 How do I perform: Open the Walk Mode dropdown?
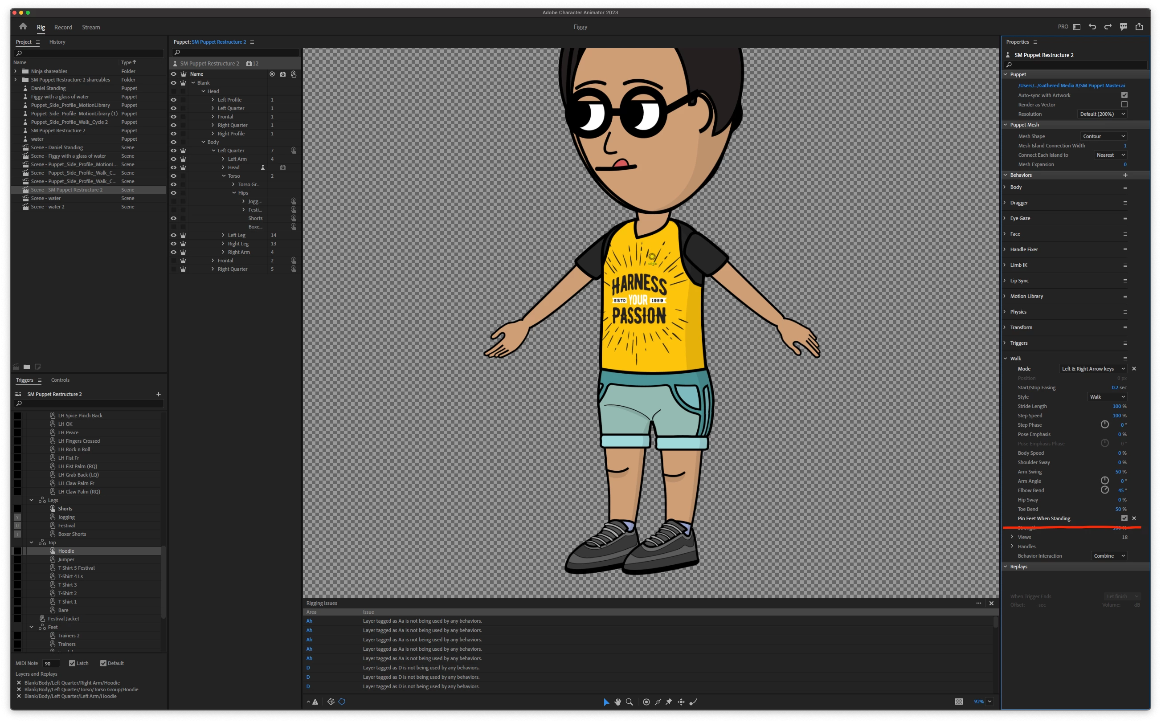pyautogui.click(x=1093, y=369)
